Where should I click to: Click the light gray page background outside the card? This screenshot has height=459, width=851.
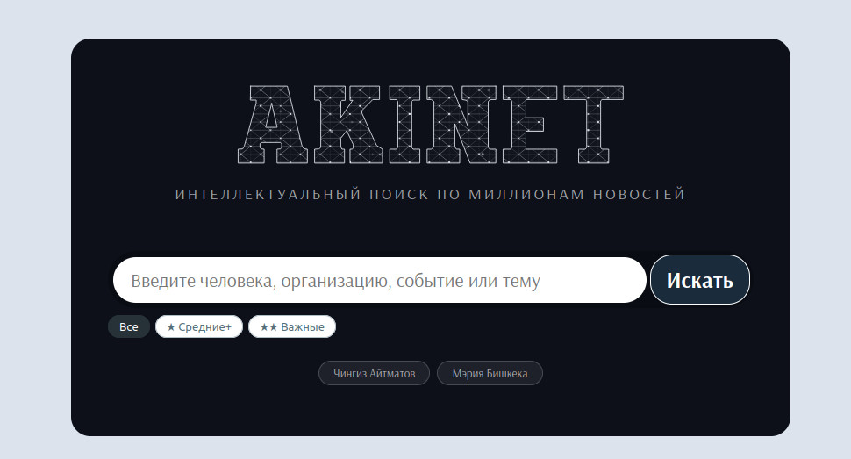35,228
